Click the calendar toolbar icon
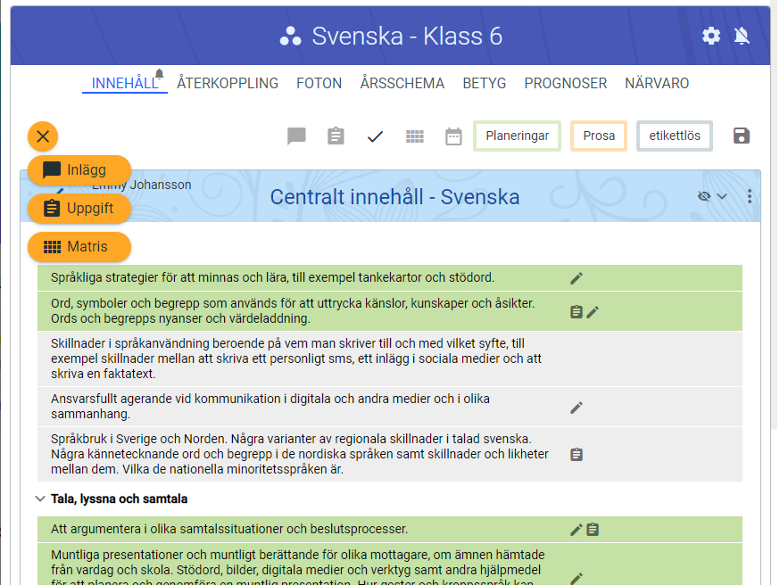The image size is (780, 585). pos(453,136)
